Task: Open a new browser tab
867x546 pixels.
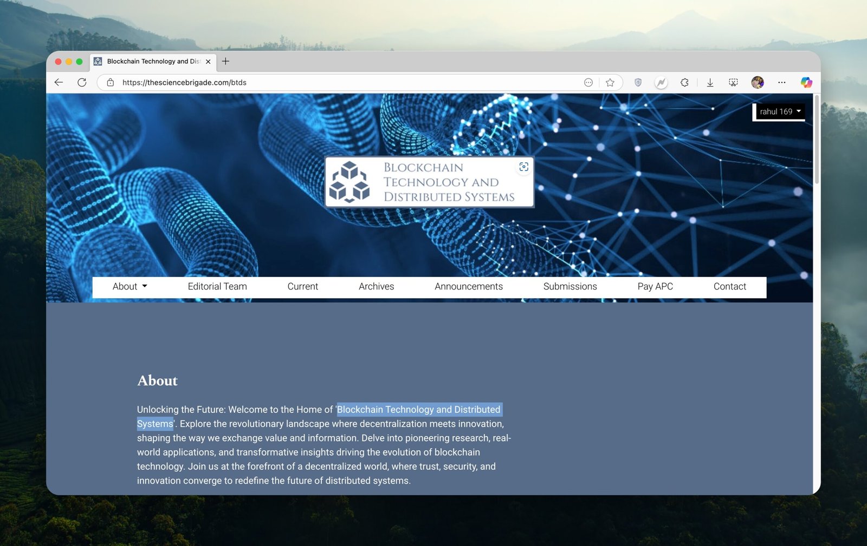Action: tap(225, 61)
